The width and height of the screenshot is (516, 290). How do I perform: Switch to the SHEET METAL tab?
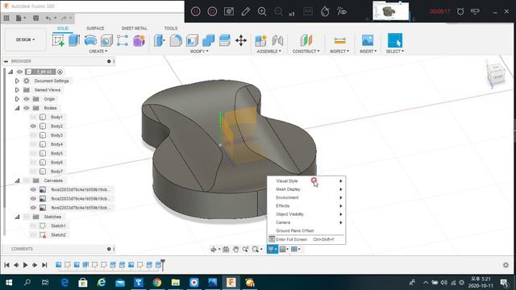135,28
